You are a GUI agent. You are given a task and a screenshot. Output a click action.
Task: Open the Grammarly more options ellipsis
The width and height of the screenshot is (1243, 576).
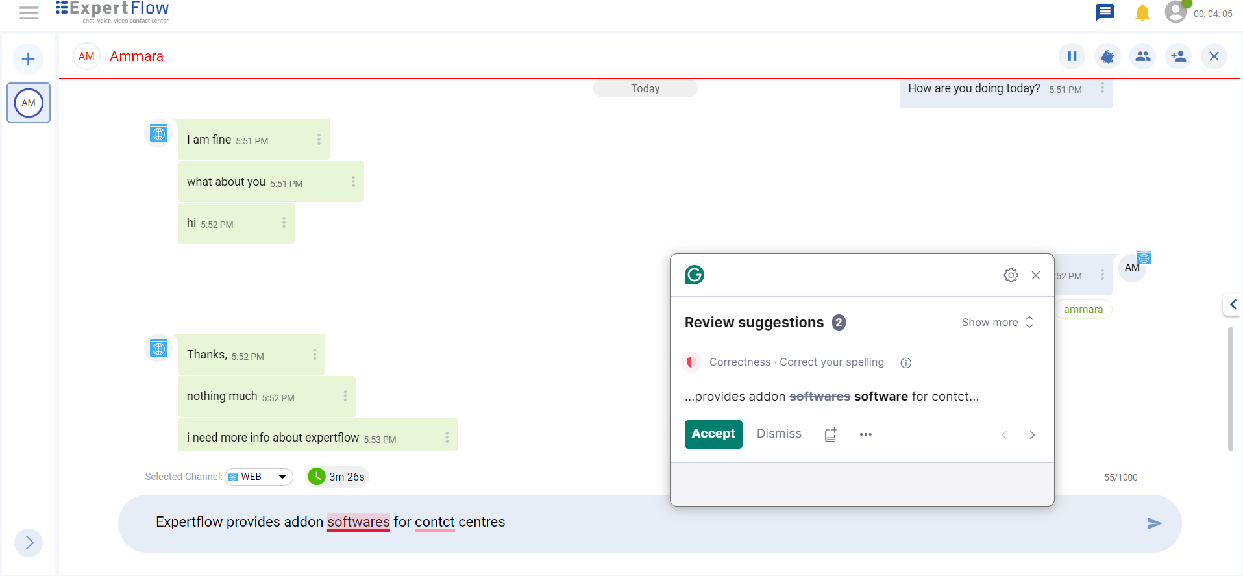click(x=865, y=434)
